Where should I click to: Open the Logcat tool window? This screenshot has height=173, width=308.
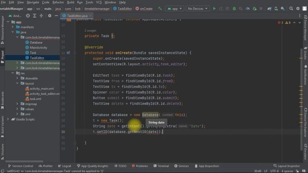click(x=64, y=166)
